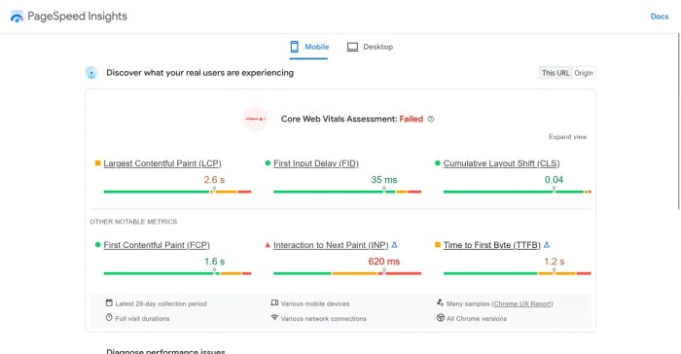This screenshot has width=681, height=354.
Task: Click the desktop monitor icon
Action: 352,47
